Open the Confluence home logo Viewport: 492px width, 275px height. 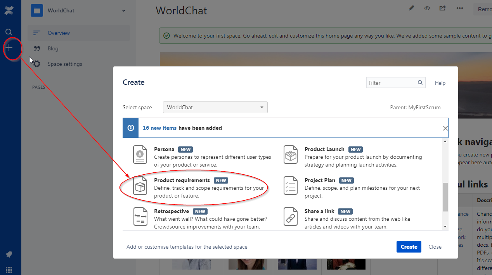[x=9, y=10]
